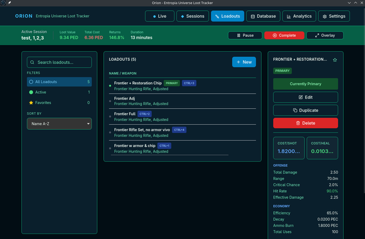Create a New loadout
Image resolution: width=365 pixels, height=239 pixels.
[x=244, y=62]
